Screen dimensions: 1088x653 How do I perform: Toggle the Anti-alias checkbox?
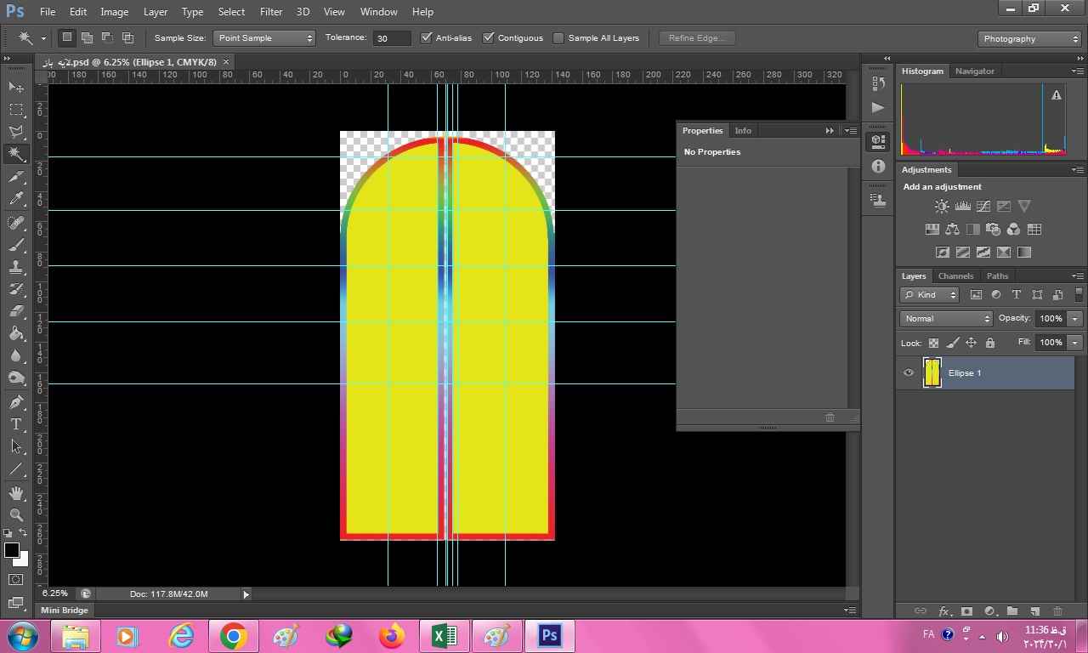coord(427,38)
